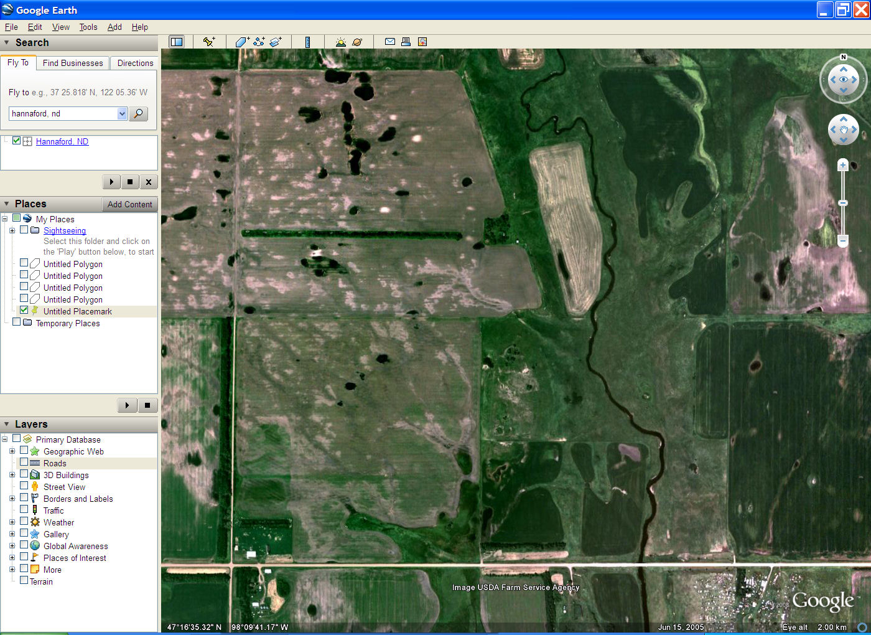Toggle sunlight across the landscape
Screen dimensions: 871x635
340,42
